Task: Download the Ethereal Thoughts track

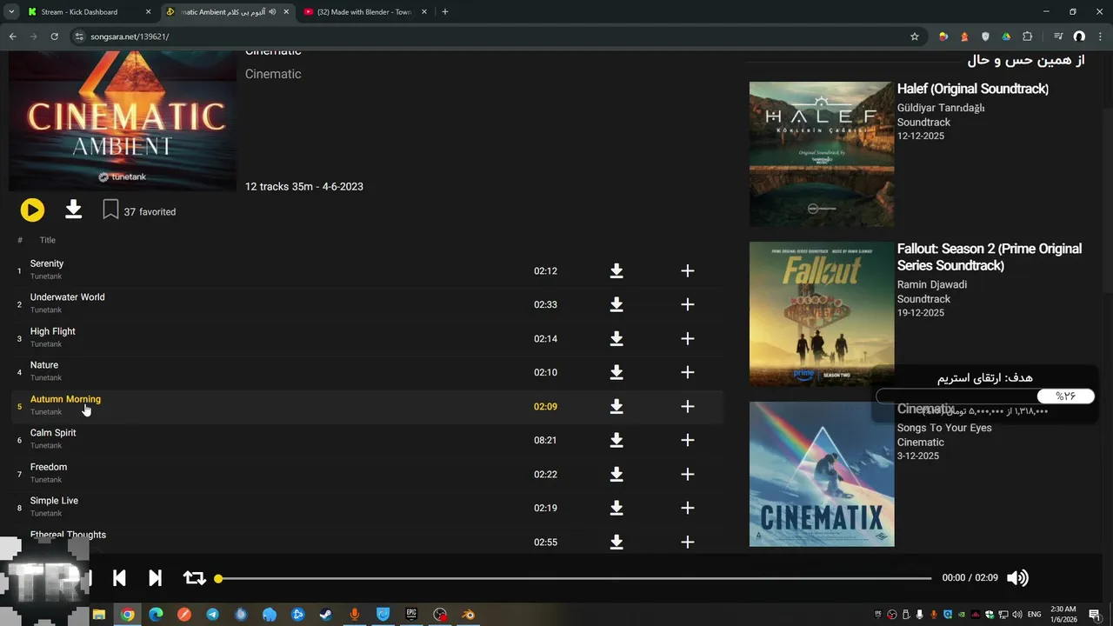Action: 616,543
